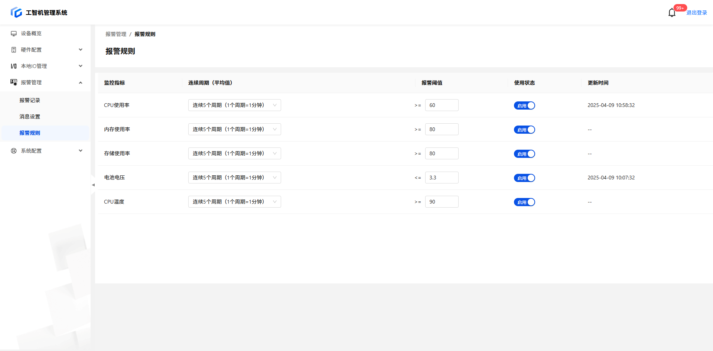The height and width of the screenshot is (351, 713).
Task: Click the notification bell icon
Action: 671,13
